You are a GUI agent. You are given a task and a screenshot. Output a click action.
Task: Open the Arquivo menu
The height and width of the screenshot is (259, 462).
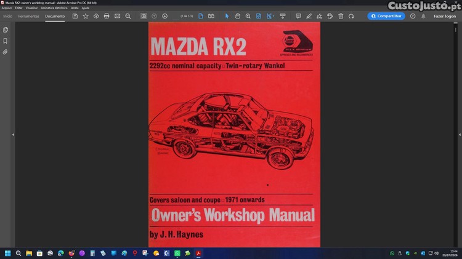point(7,8)
